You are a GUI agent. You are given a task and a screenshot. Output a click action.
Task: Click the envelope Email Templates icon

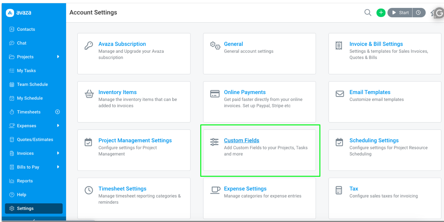(x=340, y=94)
